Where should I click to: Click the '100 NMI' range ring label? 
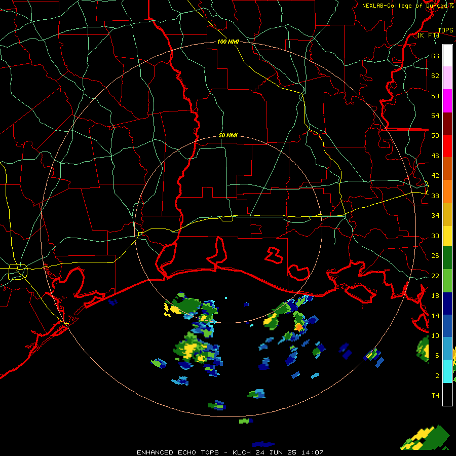[x=228, y=42]
